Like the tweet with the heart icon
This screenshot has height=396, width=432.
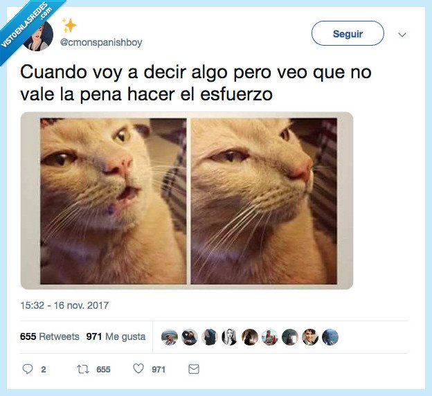[138, 368]
